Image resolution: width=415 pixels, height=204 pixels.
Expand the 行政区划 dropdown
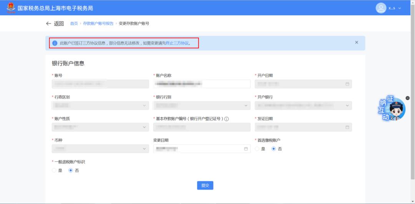click(x=144, y=105)
